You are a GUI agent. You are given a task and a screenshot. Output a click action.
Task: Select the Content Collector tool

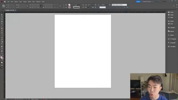pyautogui.click(x=2, y=22)
